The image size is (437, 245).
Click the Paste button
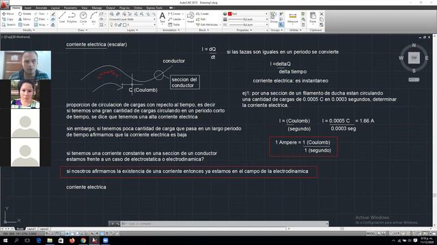[313, 18]
